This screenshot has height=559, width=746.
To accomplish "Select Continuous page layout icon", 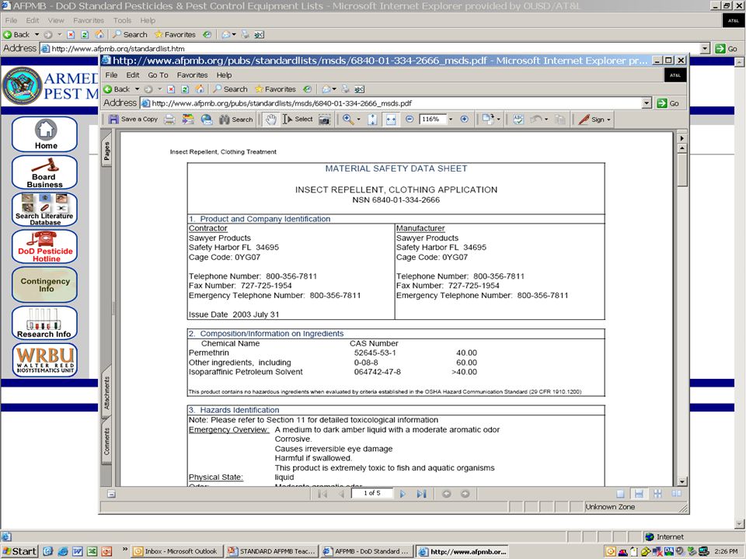I will click(x=639, y=494).
